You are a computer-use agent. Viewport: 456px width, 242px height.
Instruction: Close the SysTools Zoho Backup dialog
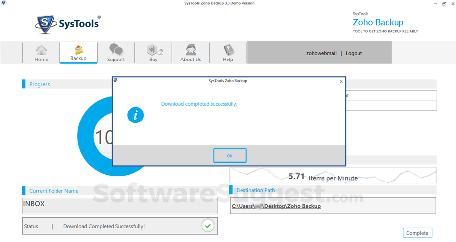(342, 81)
